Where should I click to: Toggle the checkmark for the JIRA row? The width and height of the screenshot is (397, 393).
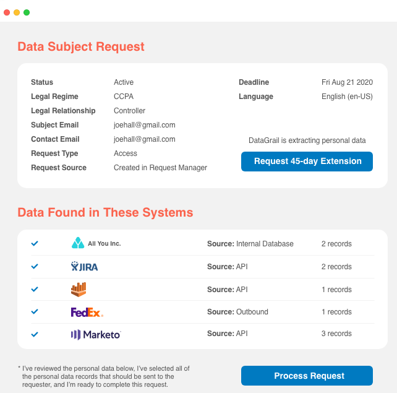[35, 266]
